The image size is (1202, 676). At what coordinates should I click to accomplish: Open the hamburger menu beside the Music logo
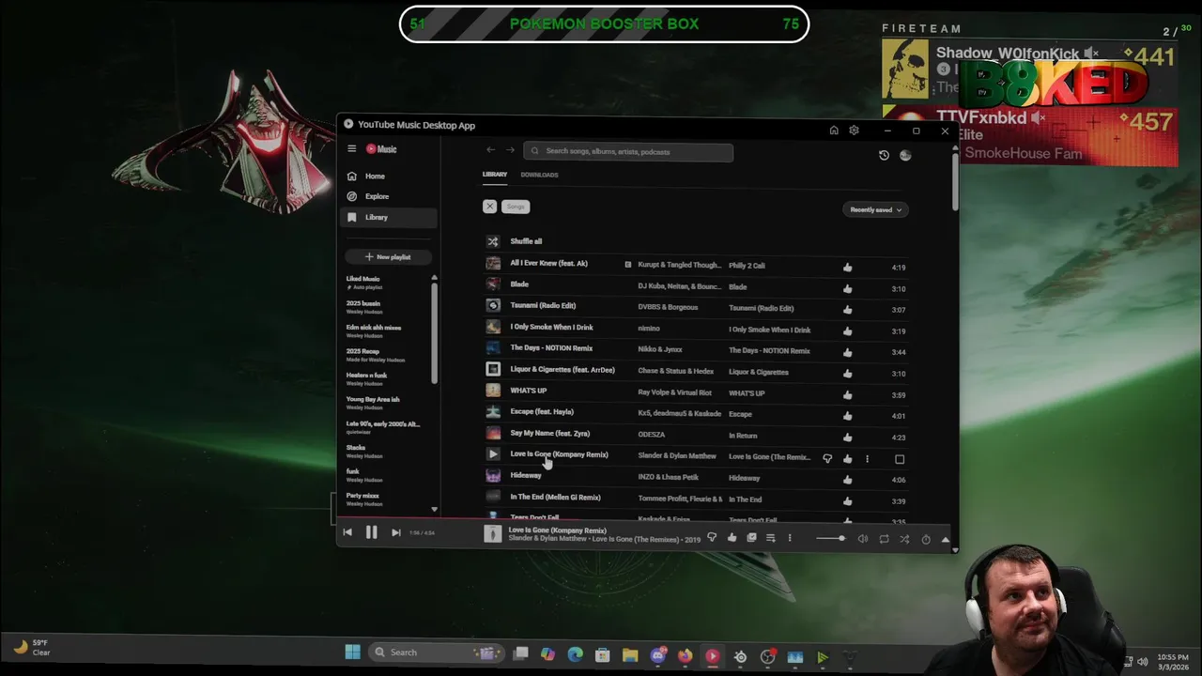352,148
